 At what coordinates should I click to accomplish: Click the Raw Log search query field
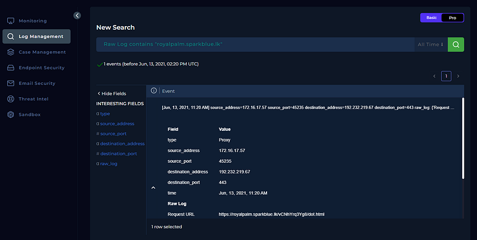255,45
